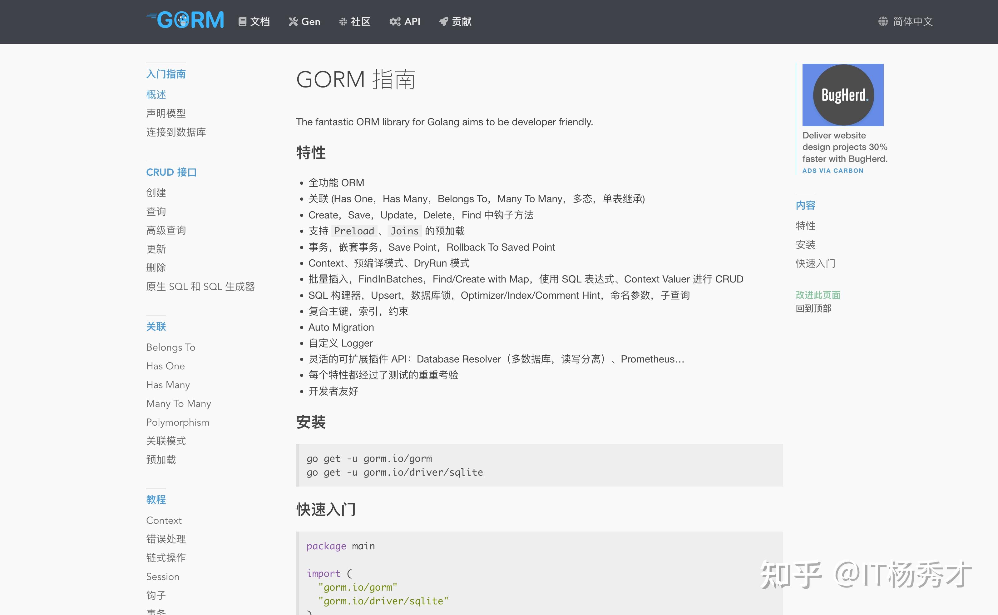Open 高级查询 sidebar link
The image size is (998, 615).
click(166, 231)
